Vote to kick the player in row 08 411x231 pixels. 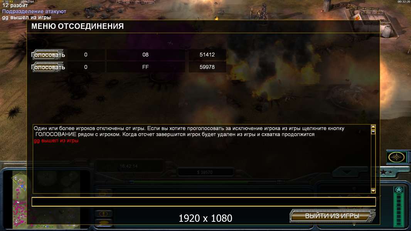[x=48, y=55]
